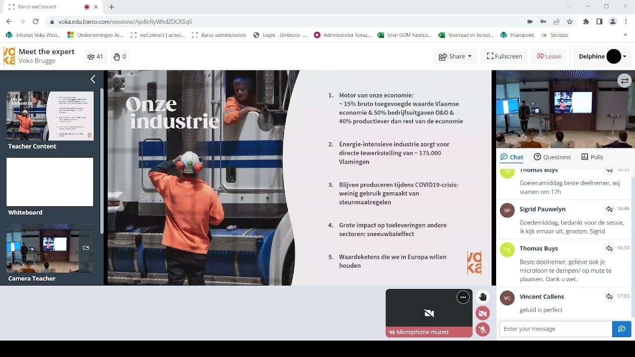Select the Teacher Content thumbnail

[50, 116]
